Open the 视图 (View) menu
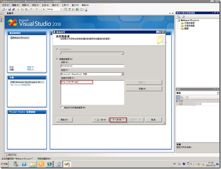Viewport: 221px width, 169px height. click(25, 5)
